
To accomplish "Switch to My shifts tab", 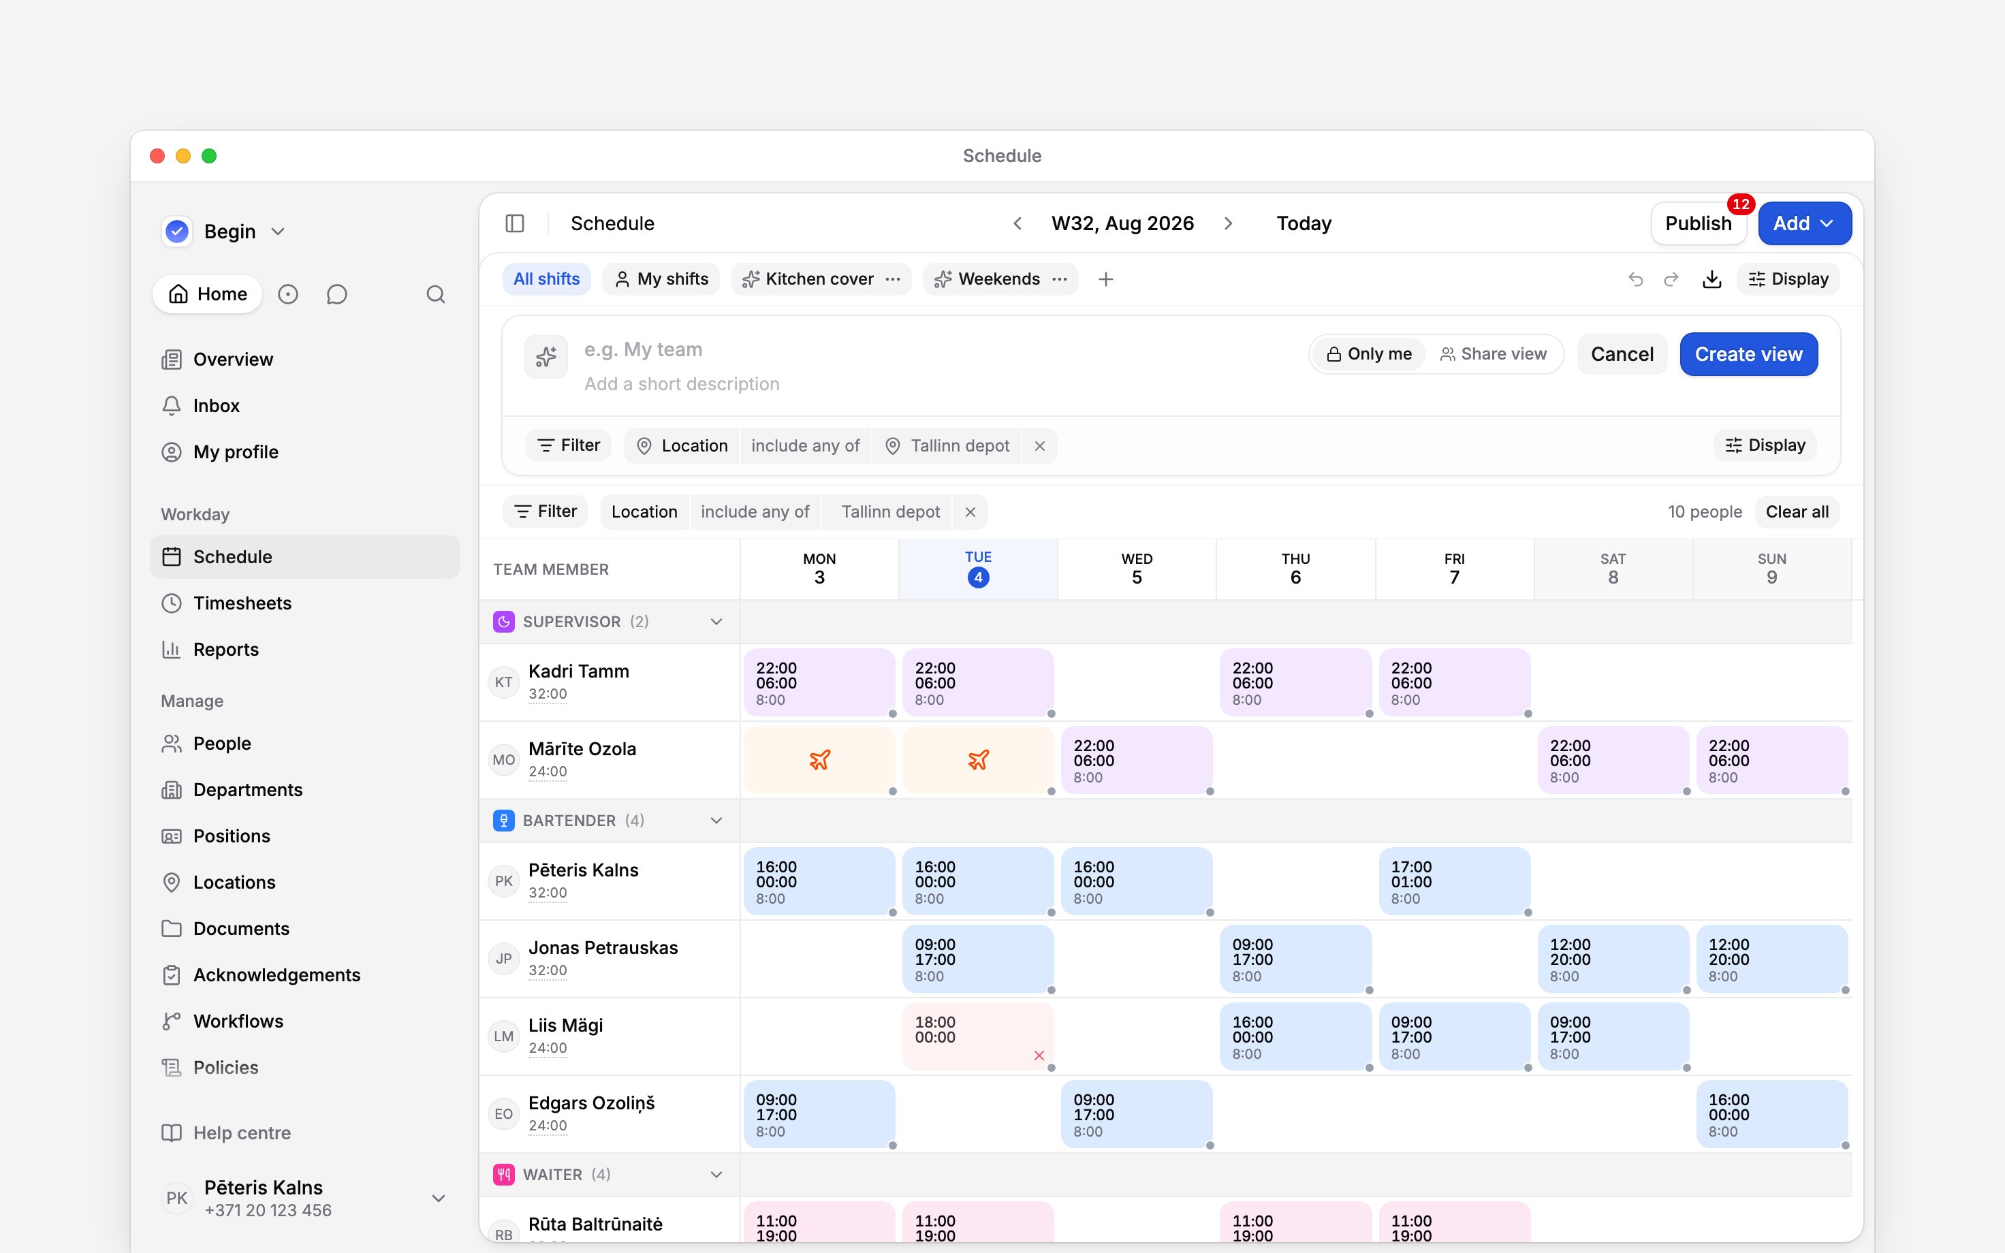I will 661,279.
